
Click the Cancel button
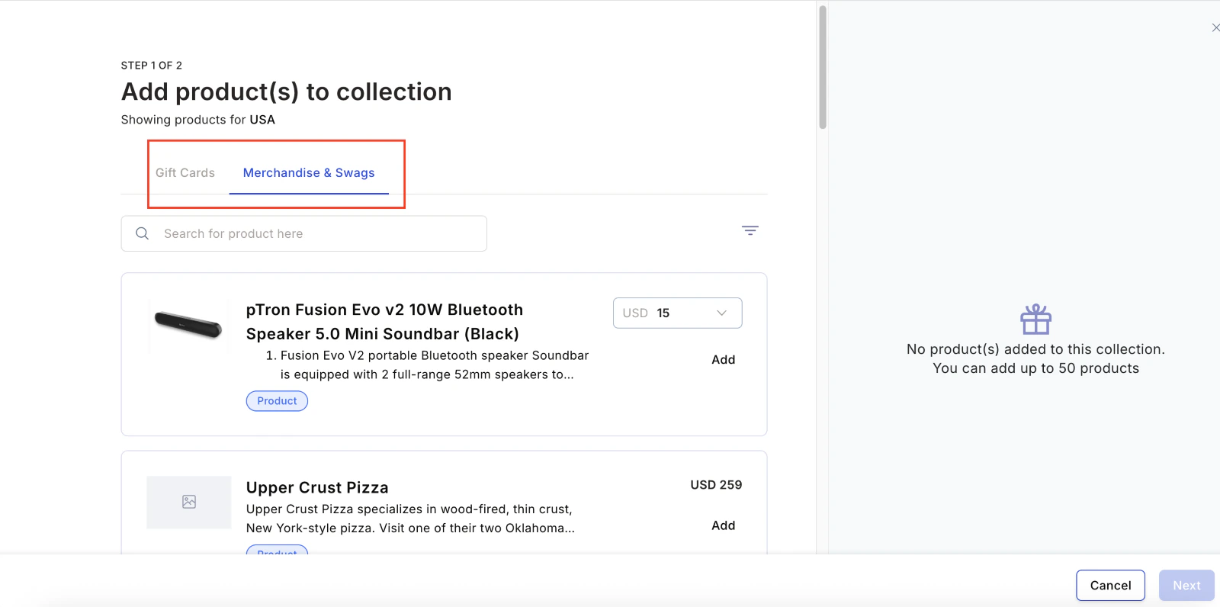coord(1110,586)
